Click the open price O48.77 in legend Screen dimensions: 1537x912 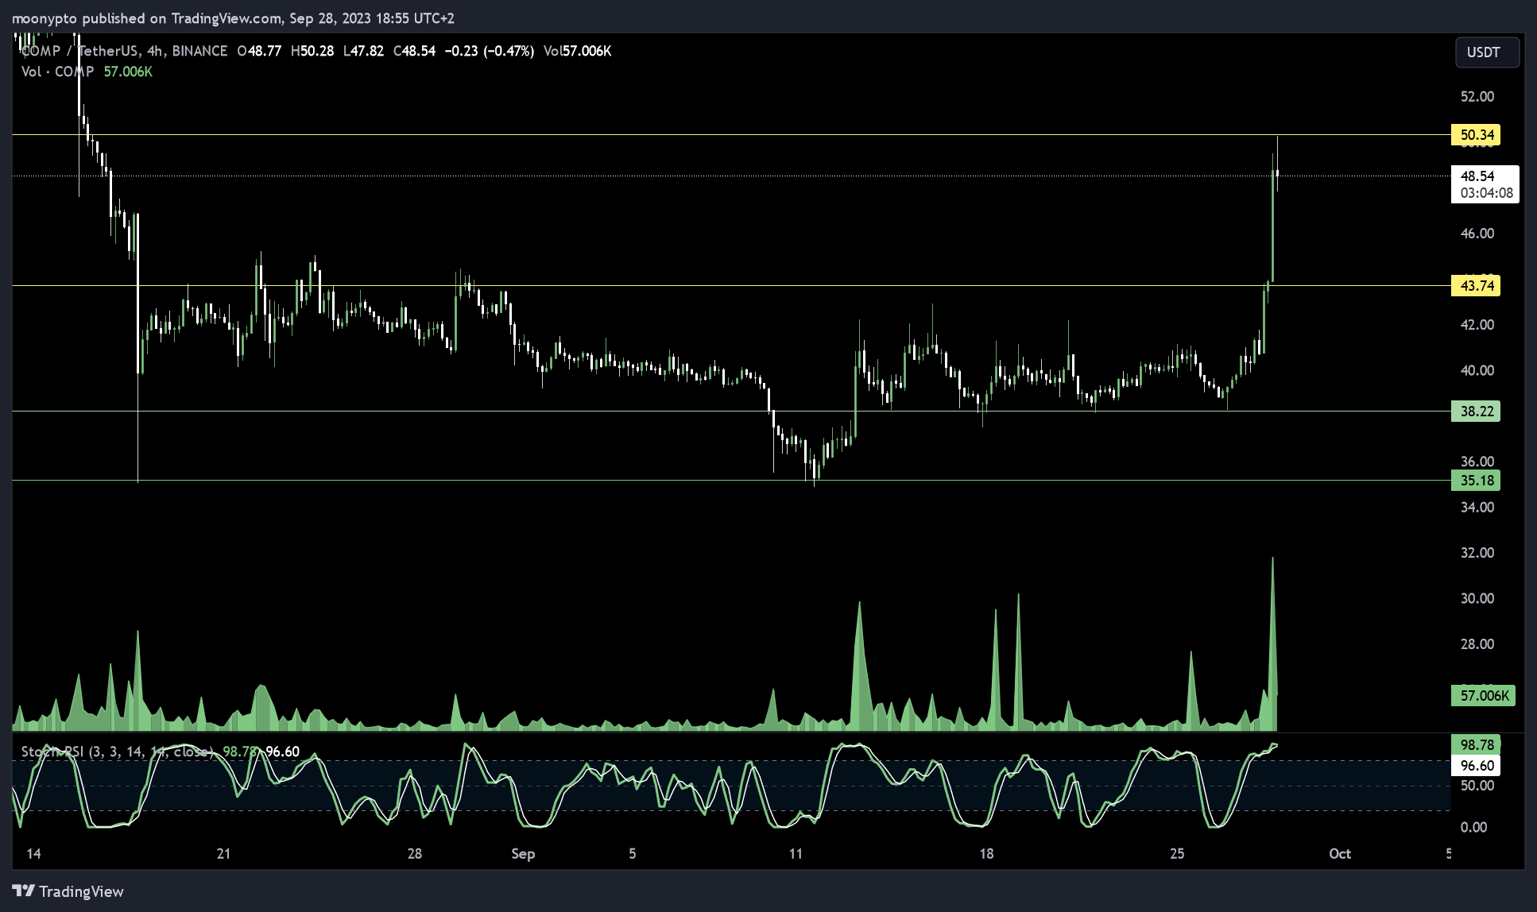[x=259, y=51]
